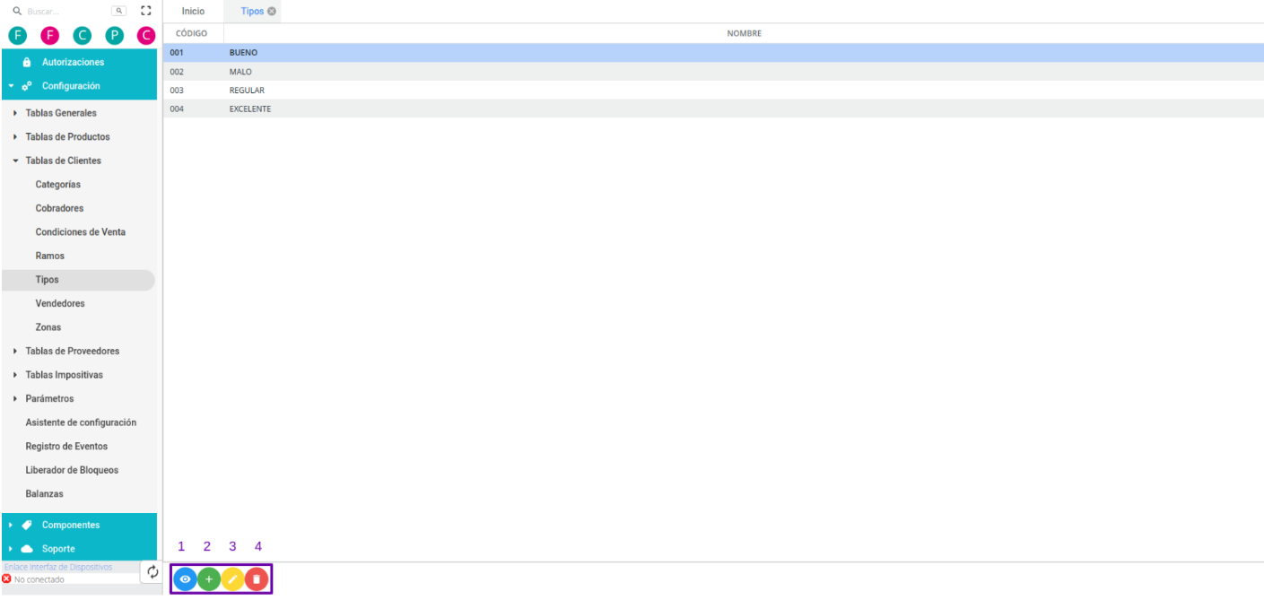Screen dimensions: 1264x600
Task: Click the Enlace Interfaz de Dispositivos link
Action: 58,567
